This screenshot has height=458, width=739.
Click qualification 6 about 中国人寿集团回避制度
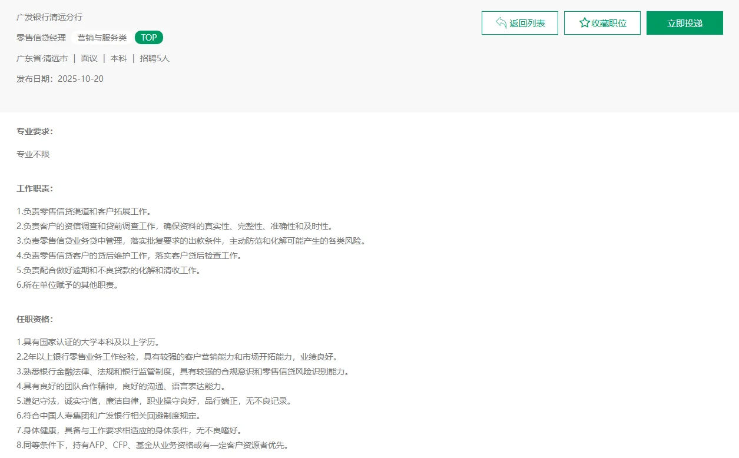pyautogui.click(x=109, y=416)
